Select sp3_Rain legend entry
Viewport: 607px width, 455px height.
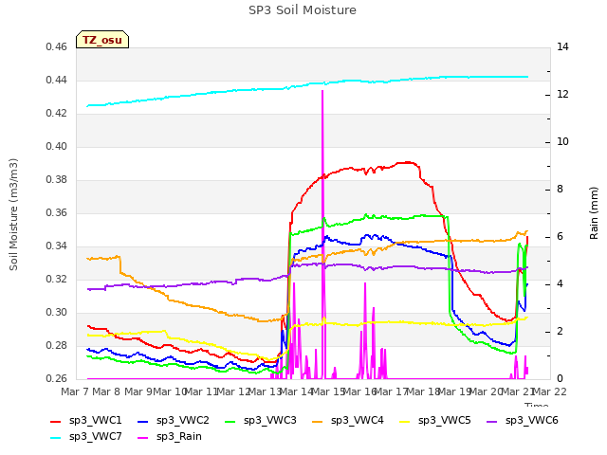click(x=170, y=437)
